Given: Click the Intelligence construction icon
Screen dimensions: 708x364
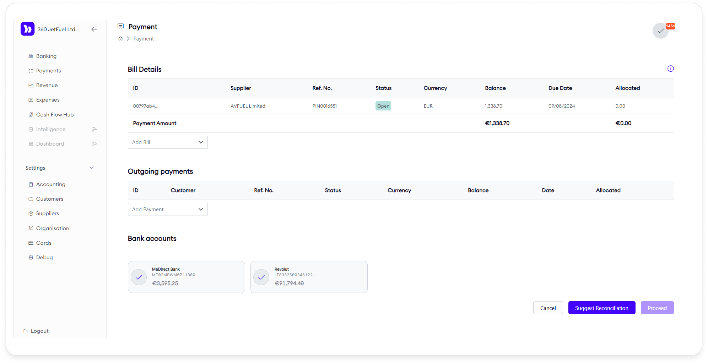Looking at the screenshot, I should coord(94,129).
